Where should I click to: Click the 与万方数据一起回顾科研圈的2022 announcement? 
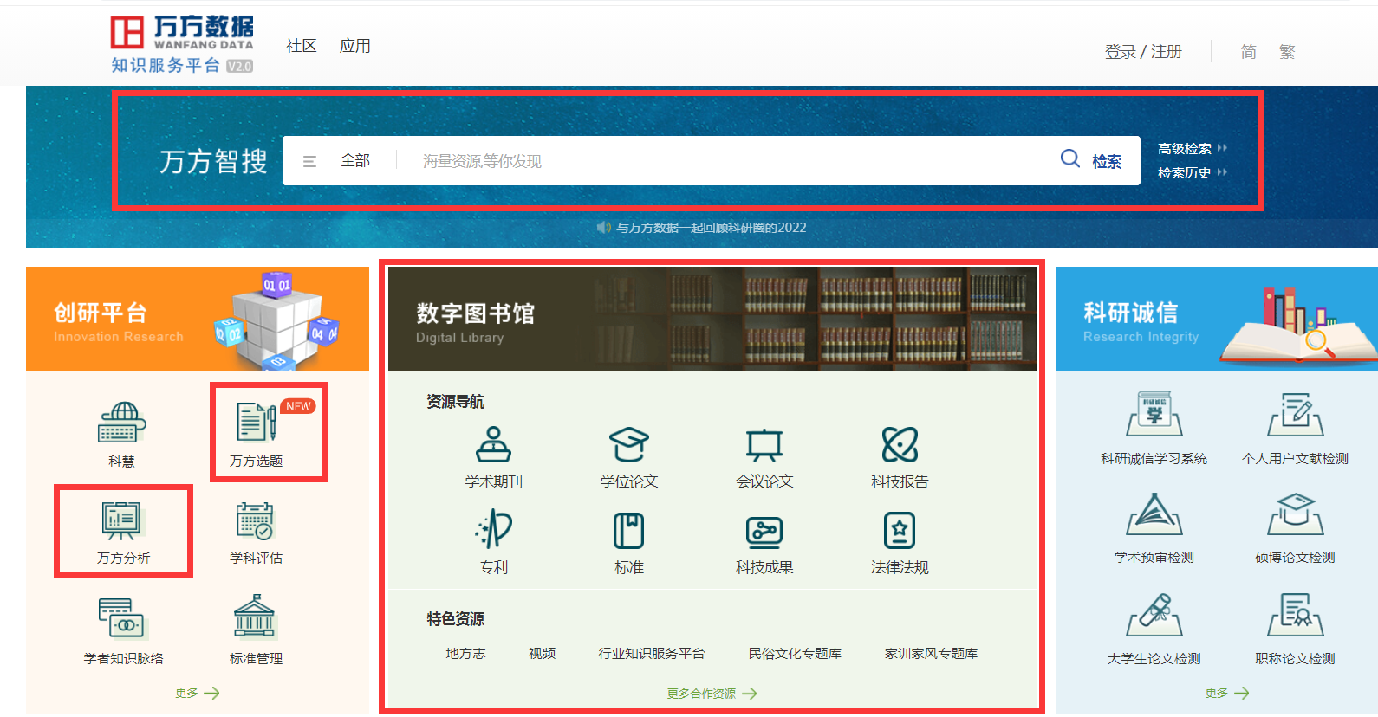tap(711, 228)
